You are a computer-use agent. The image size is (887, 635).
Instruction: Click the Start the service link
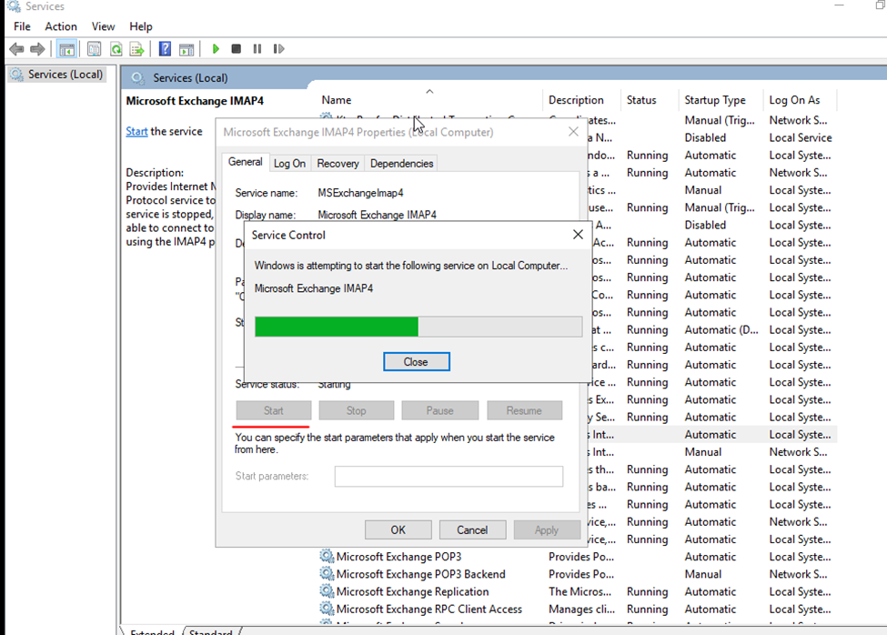[136, 131]
